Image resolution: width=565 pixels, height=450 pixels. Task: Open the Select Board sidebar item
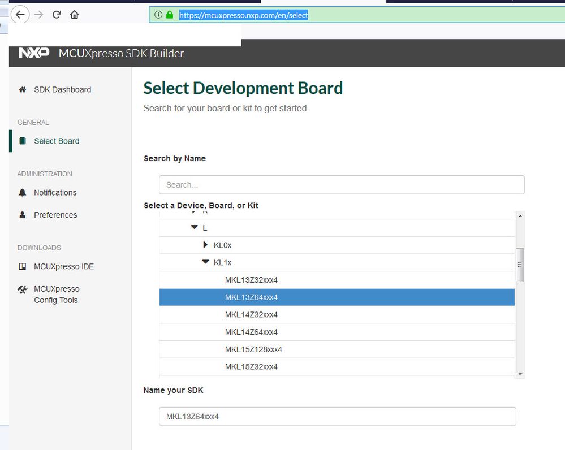tap(57, 141)
